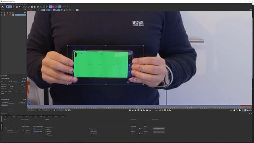The image size is (254, 143).
Task: Stop playback with the square button
Action: tap(139, 110)
